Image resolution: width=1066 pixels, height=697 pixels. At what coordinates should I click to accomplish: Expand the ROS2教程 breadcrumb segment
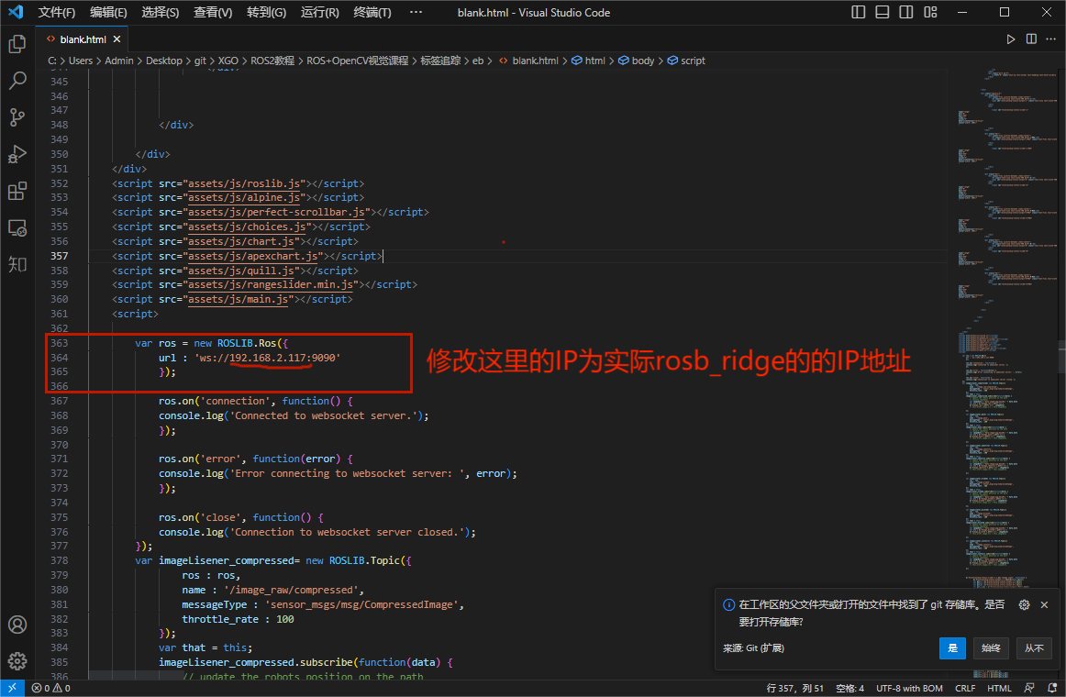pyautogui.click(x=272, y=61)
